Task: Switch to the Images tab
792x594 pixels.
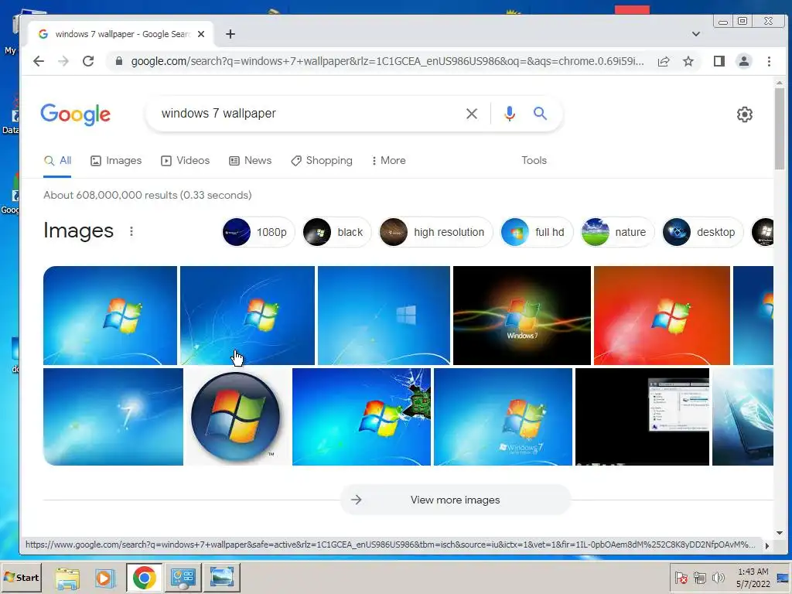Action: [116, 161]
